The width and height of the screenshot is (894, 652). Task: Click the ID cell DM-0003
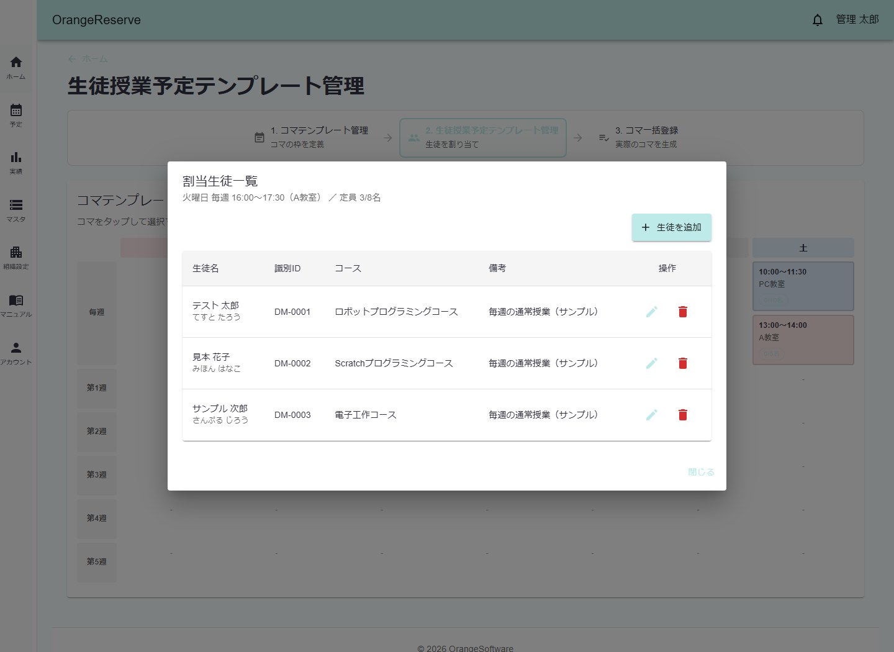pos(292,415)
